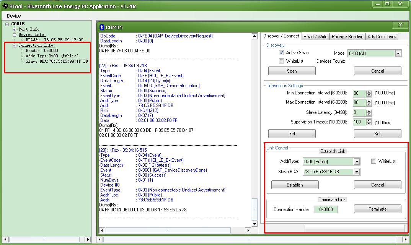Adjust Supervision Timeout spinner
The height and width of the screenshot is (245, 411).
point(369,122)
